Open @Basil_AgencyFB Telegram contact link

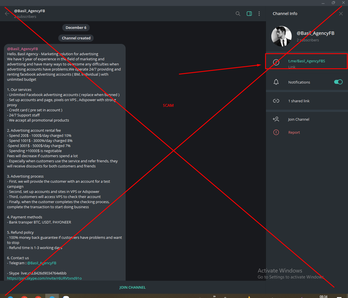point(42,263)
